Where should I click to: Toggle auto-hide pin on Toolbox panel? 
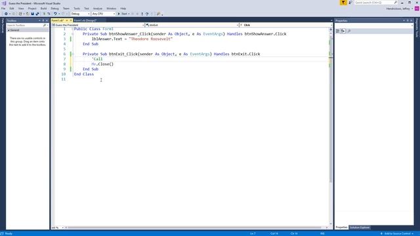point(43,20)
